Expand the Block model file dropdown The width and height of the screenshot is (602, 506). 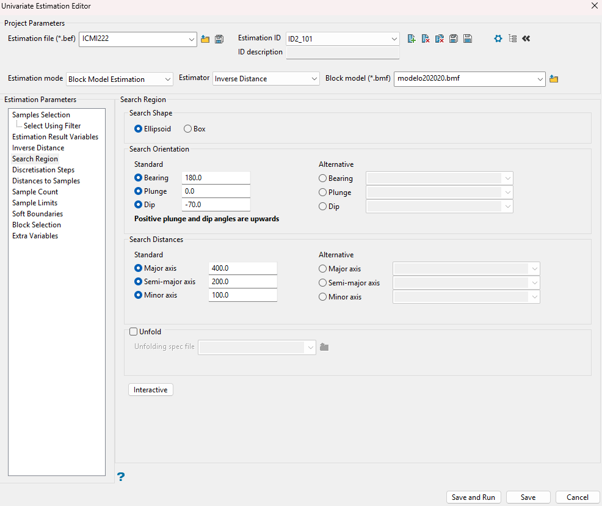540,79
